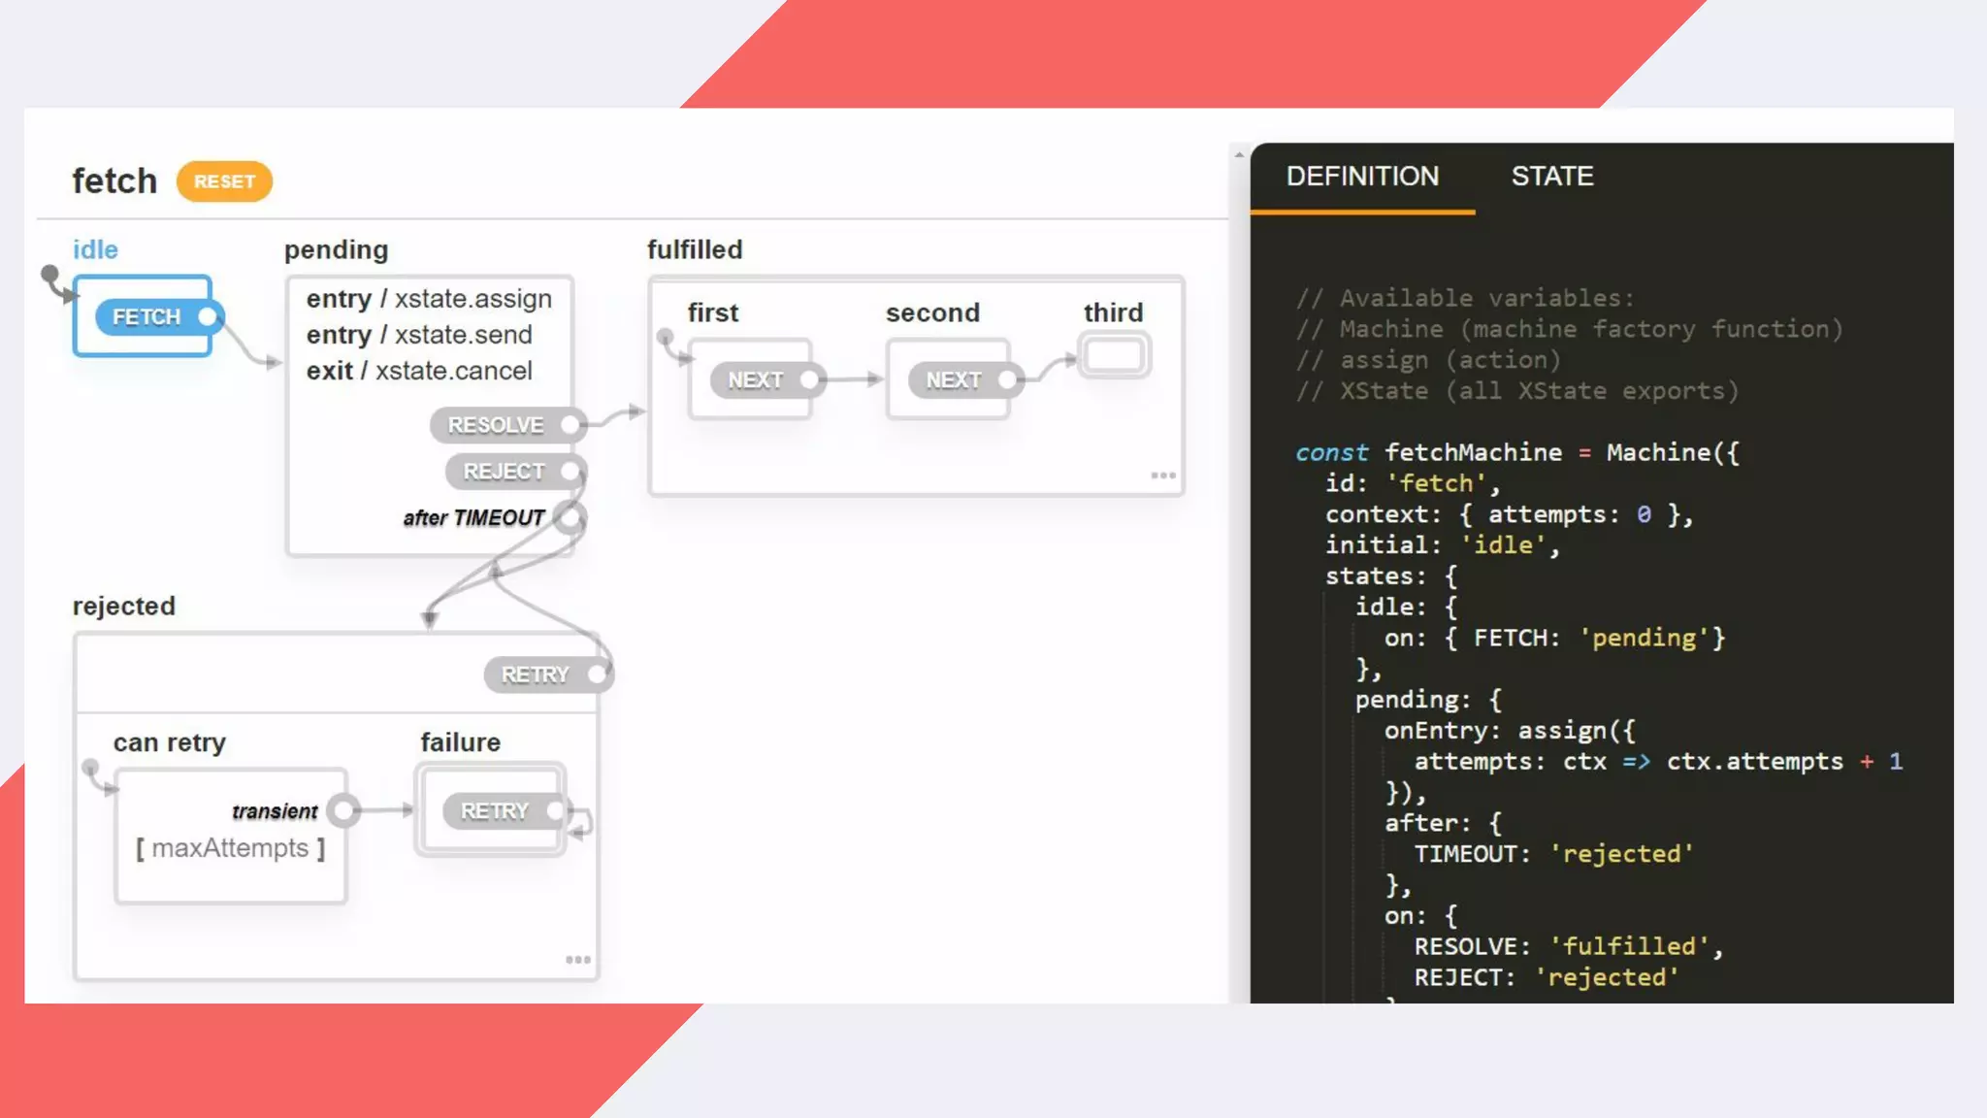Click the initial state dot inside fulfilled
The width and height of the screenshot is (1987, 1118).
pos(665,337)
